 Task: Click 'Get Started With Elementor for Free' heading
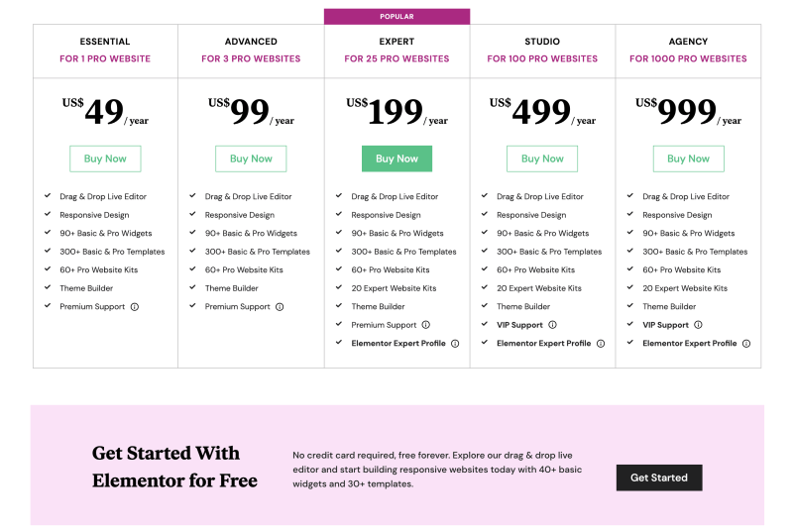[x=174, y=467]
